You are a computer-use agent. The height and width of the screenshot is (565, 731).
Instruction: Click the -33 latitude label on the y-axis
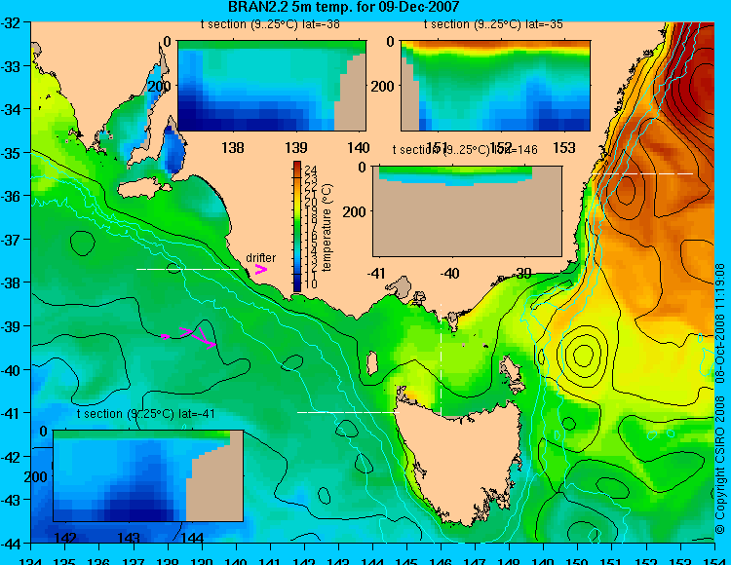coord(11,66)
